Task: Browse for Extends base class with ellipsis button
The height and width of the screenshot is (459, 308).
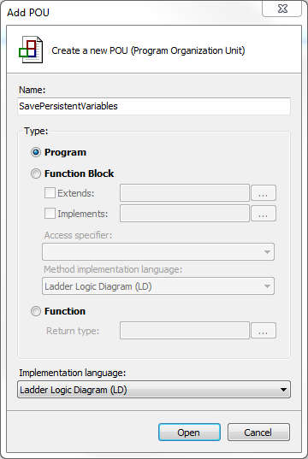Action: point(264,193)
